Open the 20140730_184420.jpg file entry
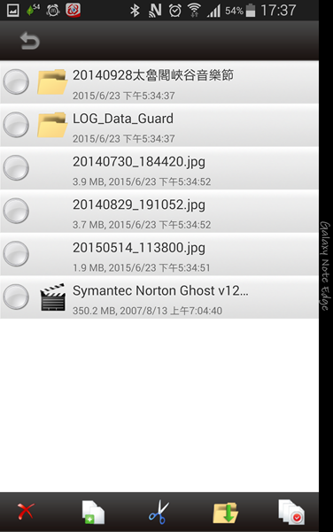 click(x=159, y=168)
